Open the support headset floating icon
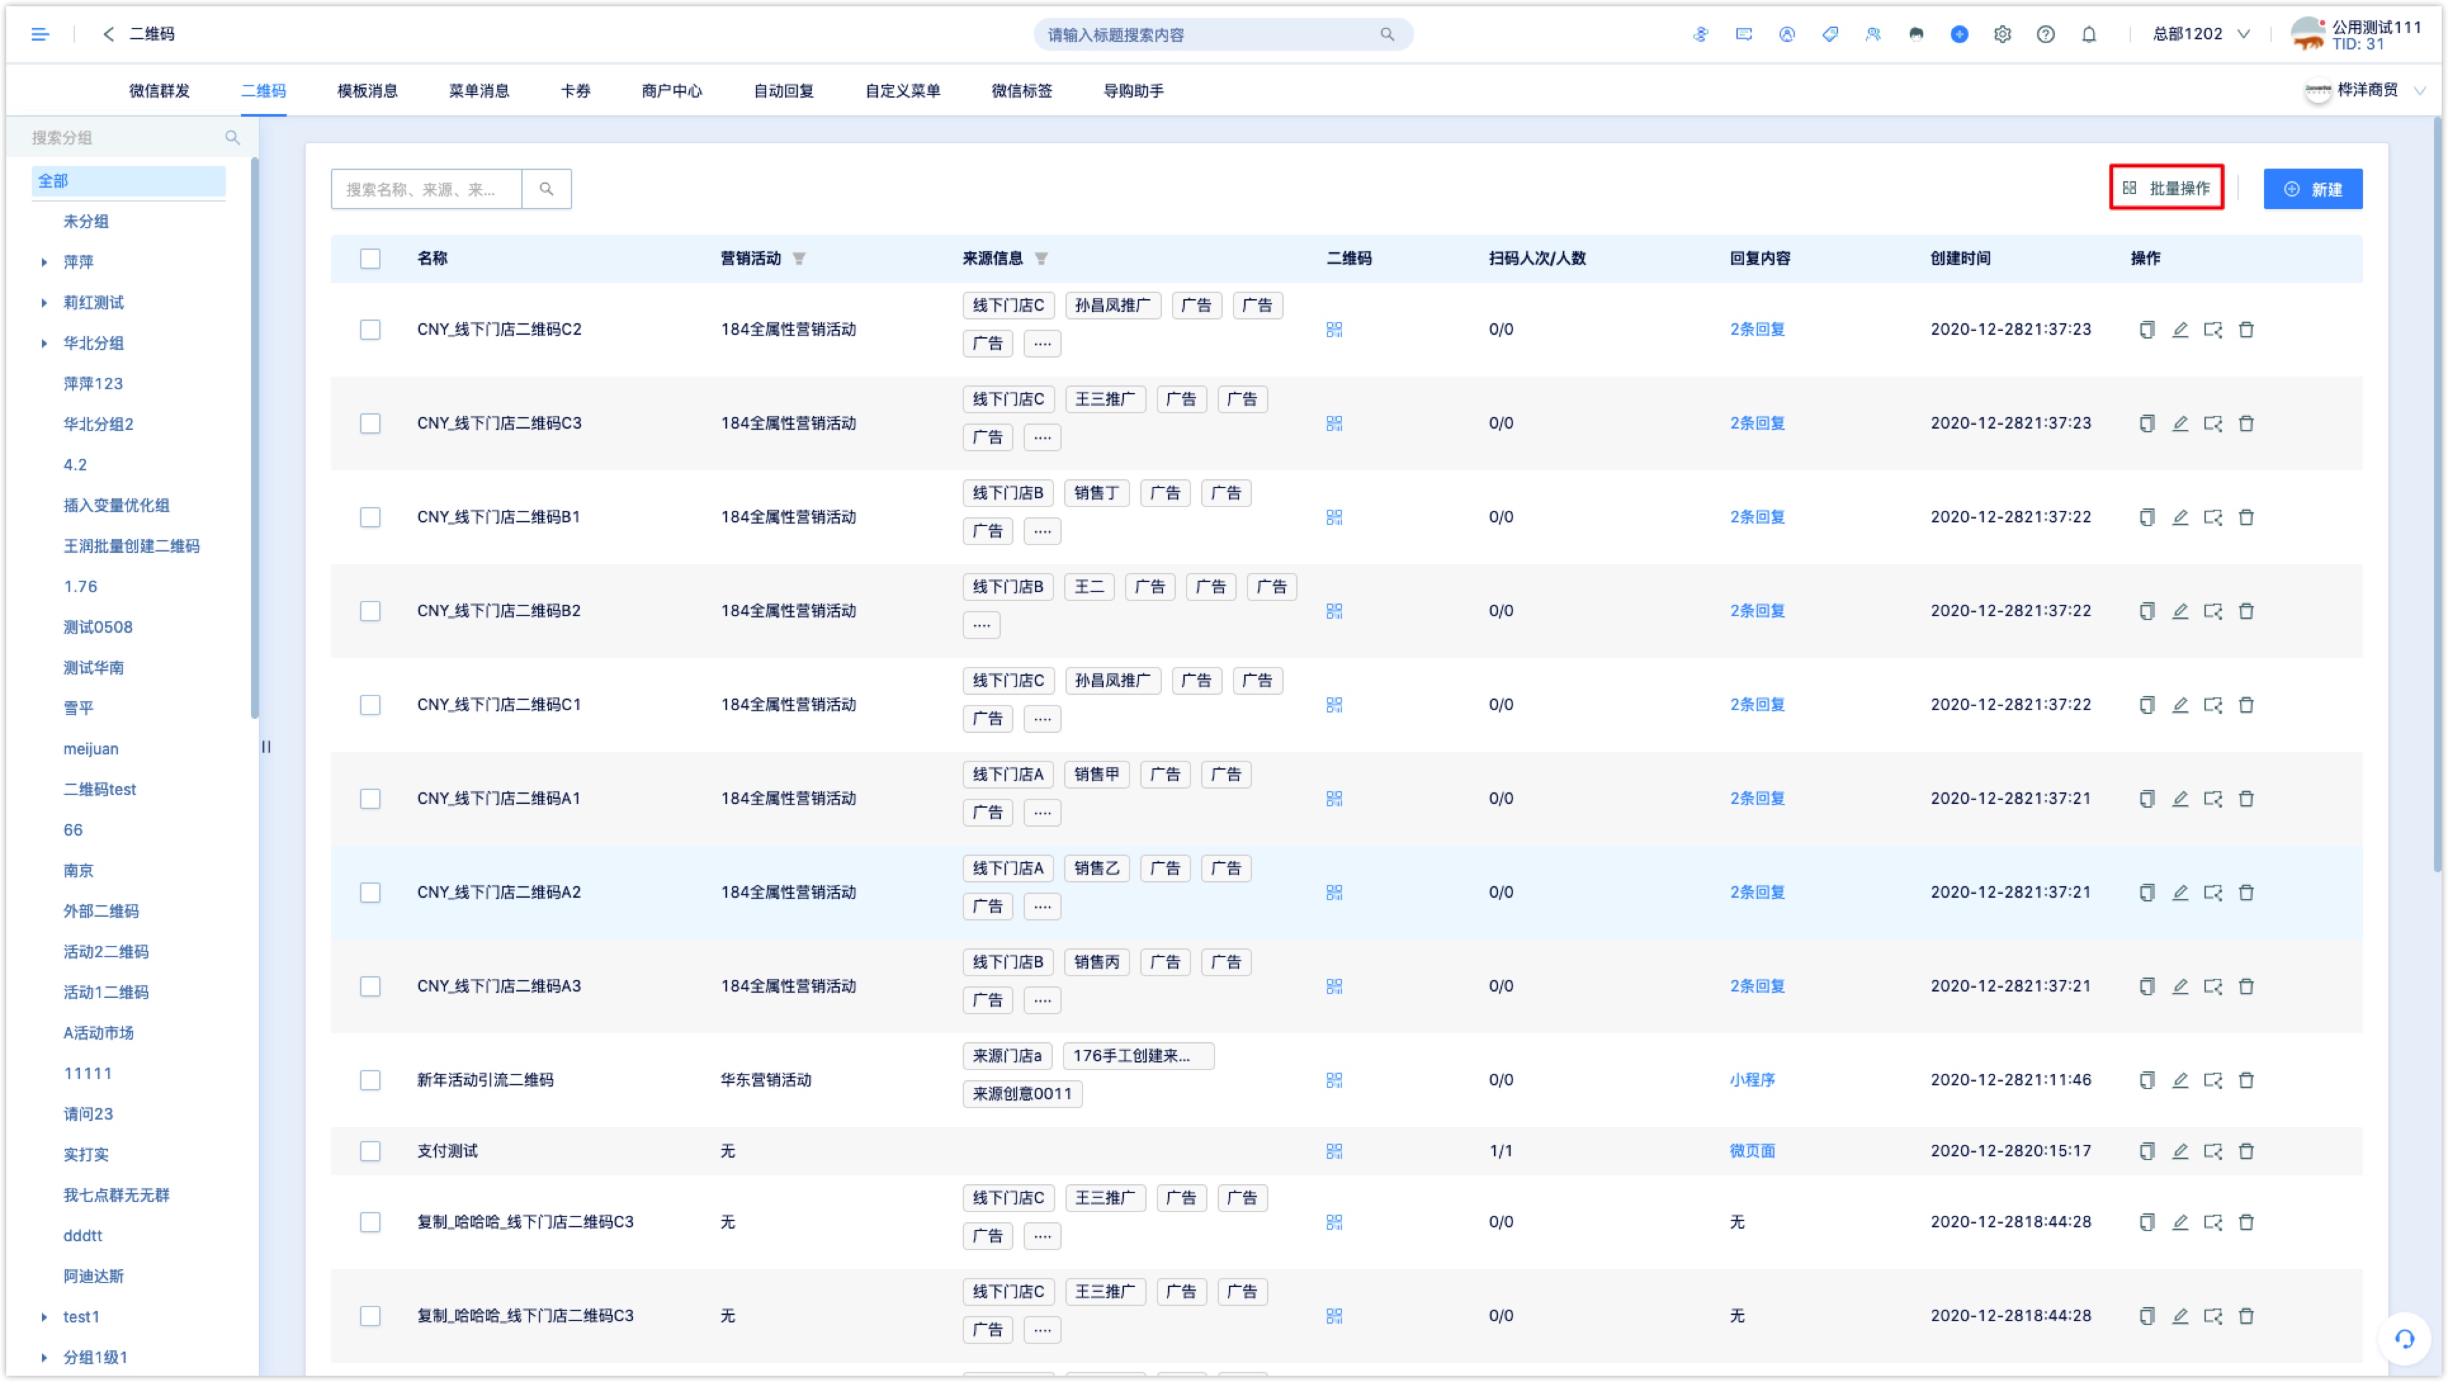The height and width of the screenshot is (1382, 2448). click(x=2404, y=1338)
